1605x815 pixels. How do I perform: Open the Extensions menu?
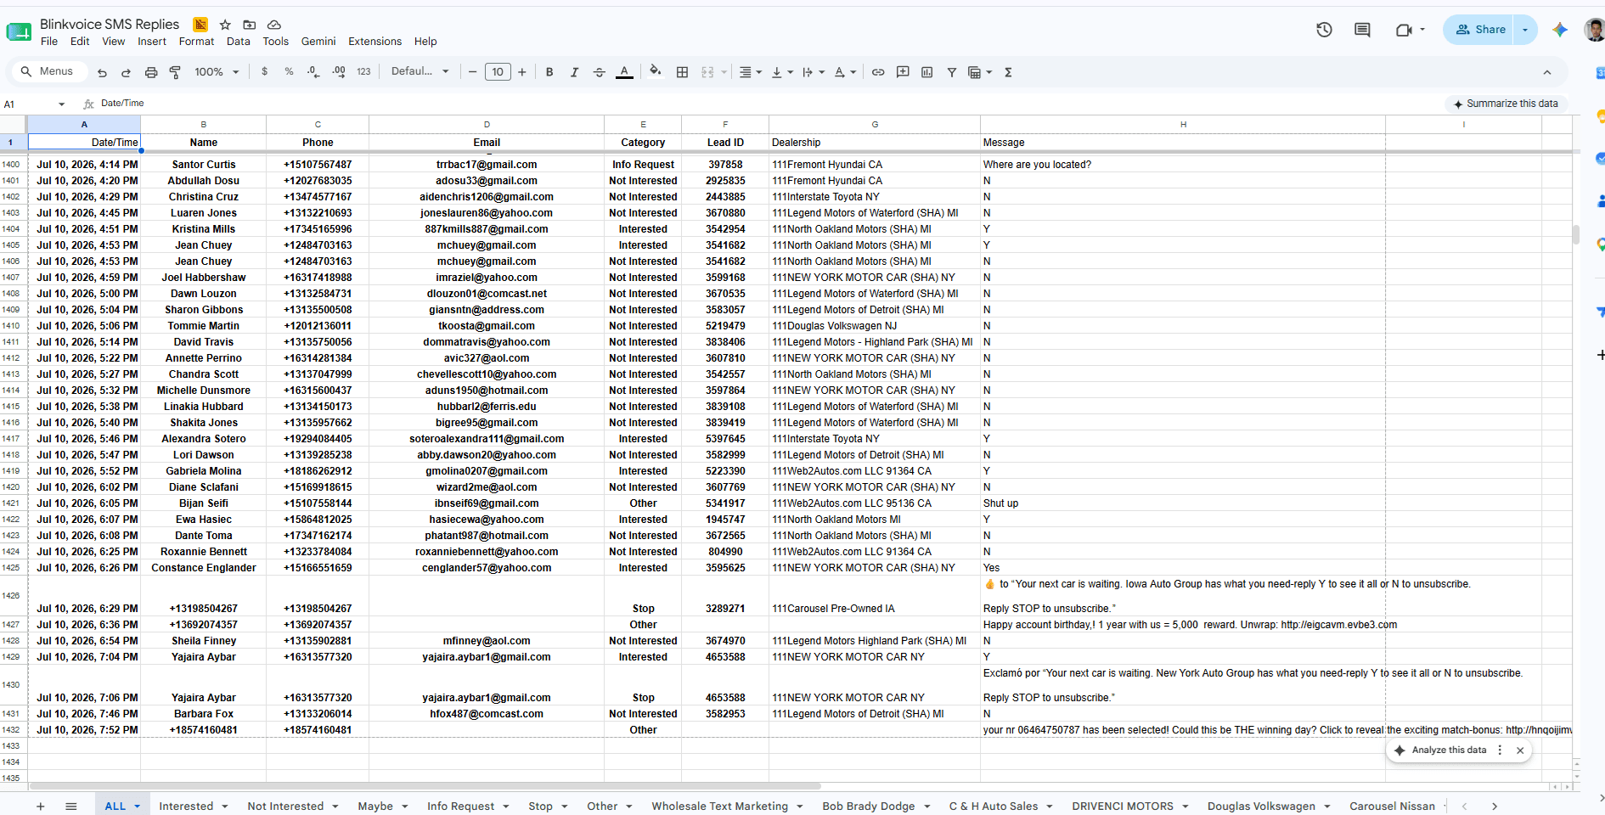[374, 42]
